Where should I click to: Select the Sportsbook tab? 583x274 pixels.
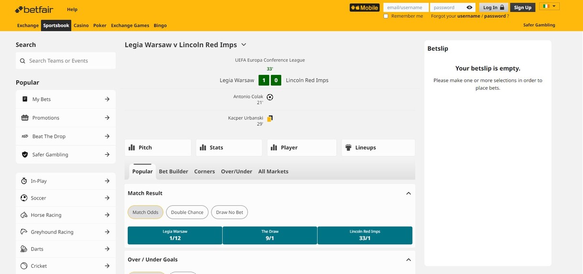click(56, 25)
